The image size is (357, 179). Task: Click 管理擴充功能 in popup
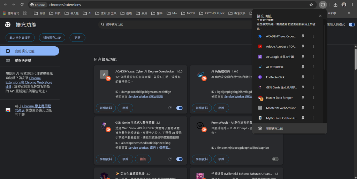point(289,129)
